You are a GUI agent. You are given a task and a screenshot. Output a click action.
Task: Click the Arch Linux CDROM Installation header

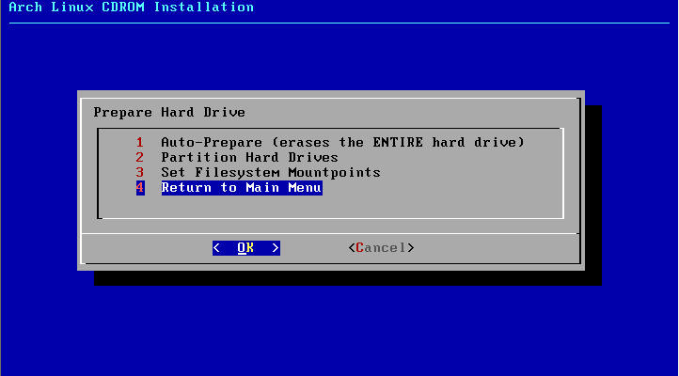click(132, 7)
